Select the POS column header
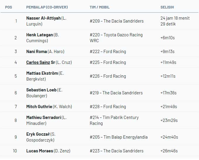199x160 pixels. (x=8, y=7)
